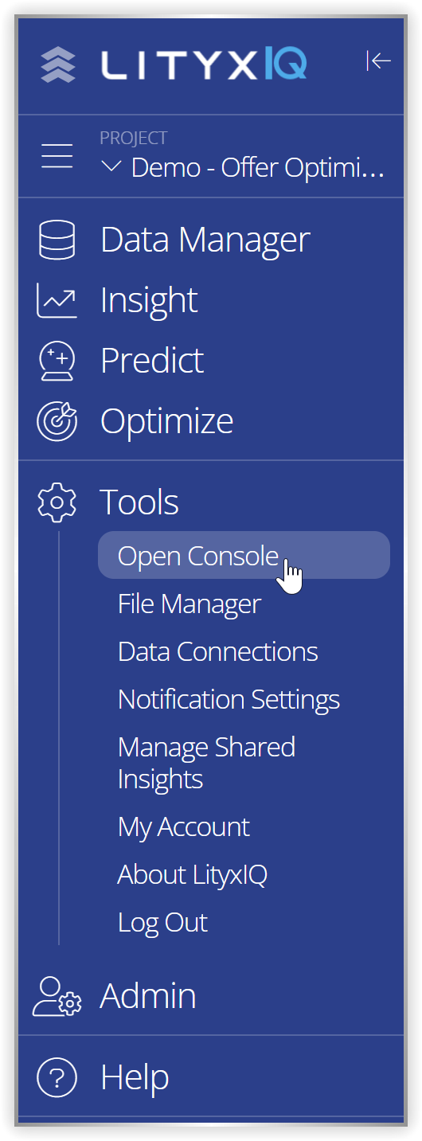Click the LityxIQ stacked layers logo icon
This screenshot has width=422, height=1141.
(57, 64)
